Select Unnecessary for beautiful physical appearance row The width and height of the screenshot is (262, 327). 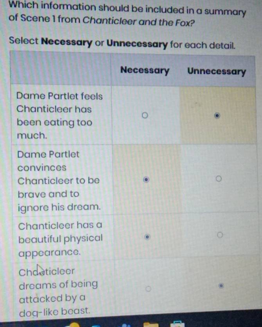pyautogui.click(x=220, y=235)
